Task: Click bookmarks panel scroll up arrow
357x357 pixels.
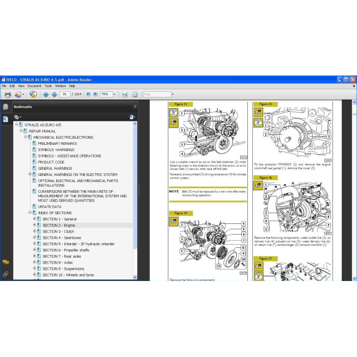Action: coord(135,124)
